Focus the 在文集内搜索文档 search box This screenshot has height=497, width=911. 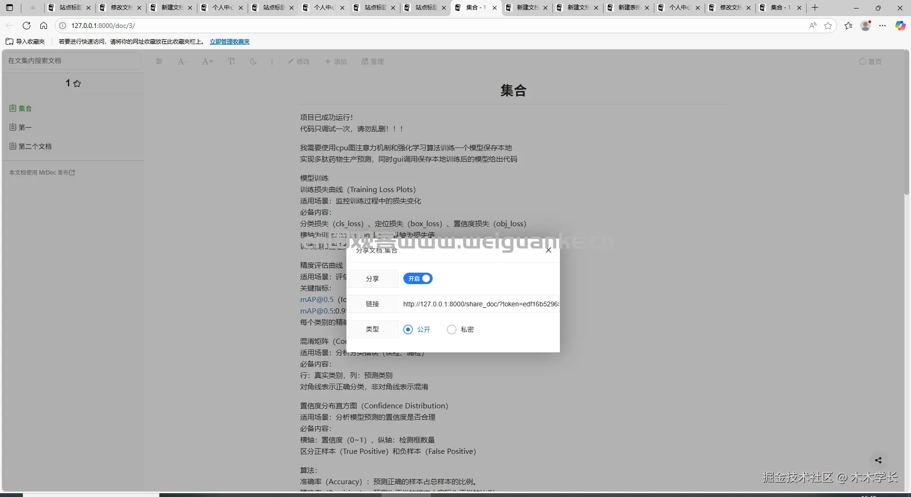tap(72, 61)
